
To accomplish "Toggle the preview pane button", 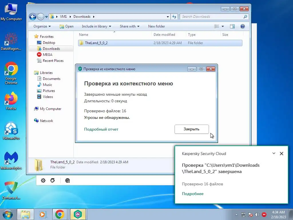I will pos(232,26).
